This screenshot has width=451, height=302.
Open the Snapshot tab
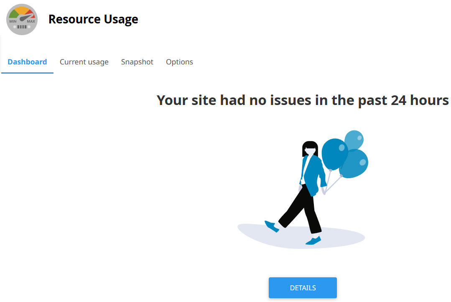[x=137, y=62]
